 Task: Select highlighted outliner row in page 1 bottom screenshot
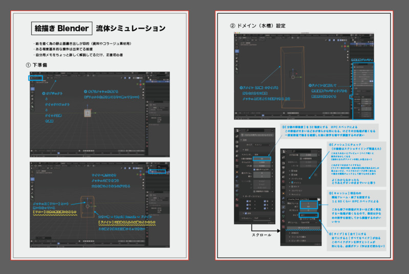[x=158, y=172]
